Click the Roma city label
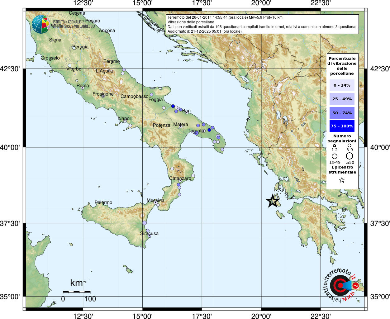The image size is (390, 319). (83, 85)
